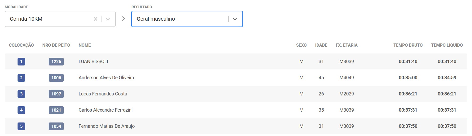Screen dimensions: 472x136
Task: Click the Tempo Líquido column header
Action: click(x=447, y=45)
